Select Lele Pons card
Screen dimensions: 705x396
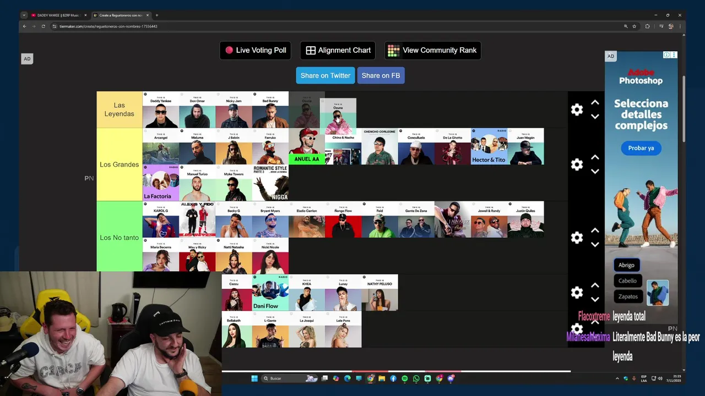[x=343, y=329]
